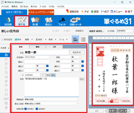Click 詳細表示 detailed view
This screenshot has width=134, height=113.
click(x=80, y=31)
